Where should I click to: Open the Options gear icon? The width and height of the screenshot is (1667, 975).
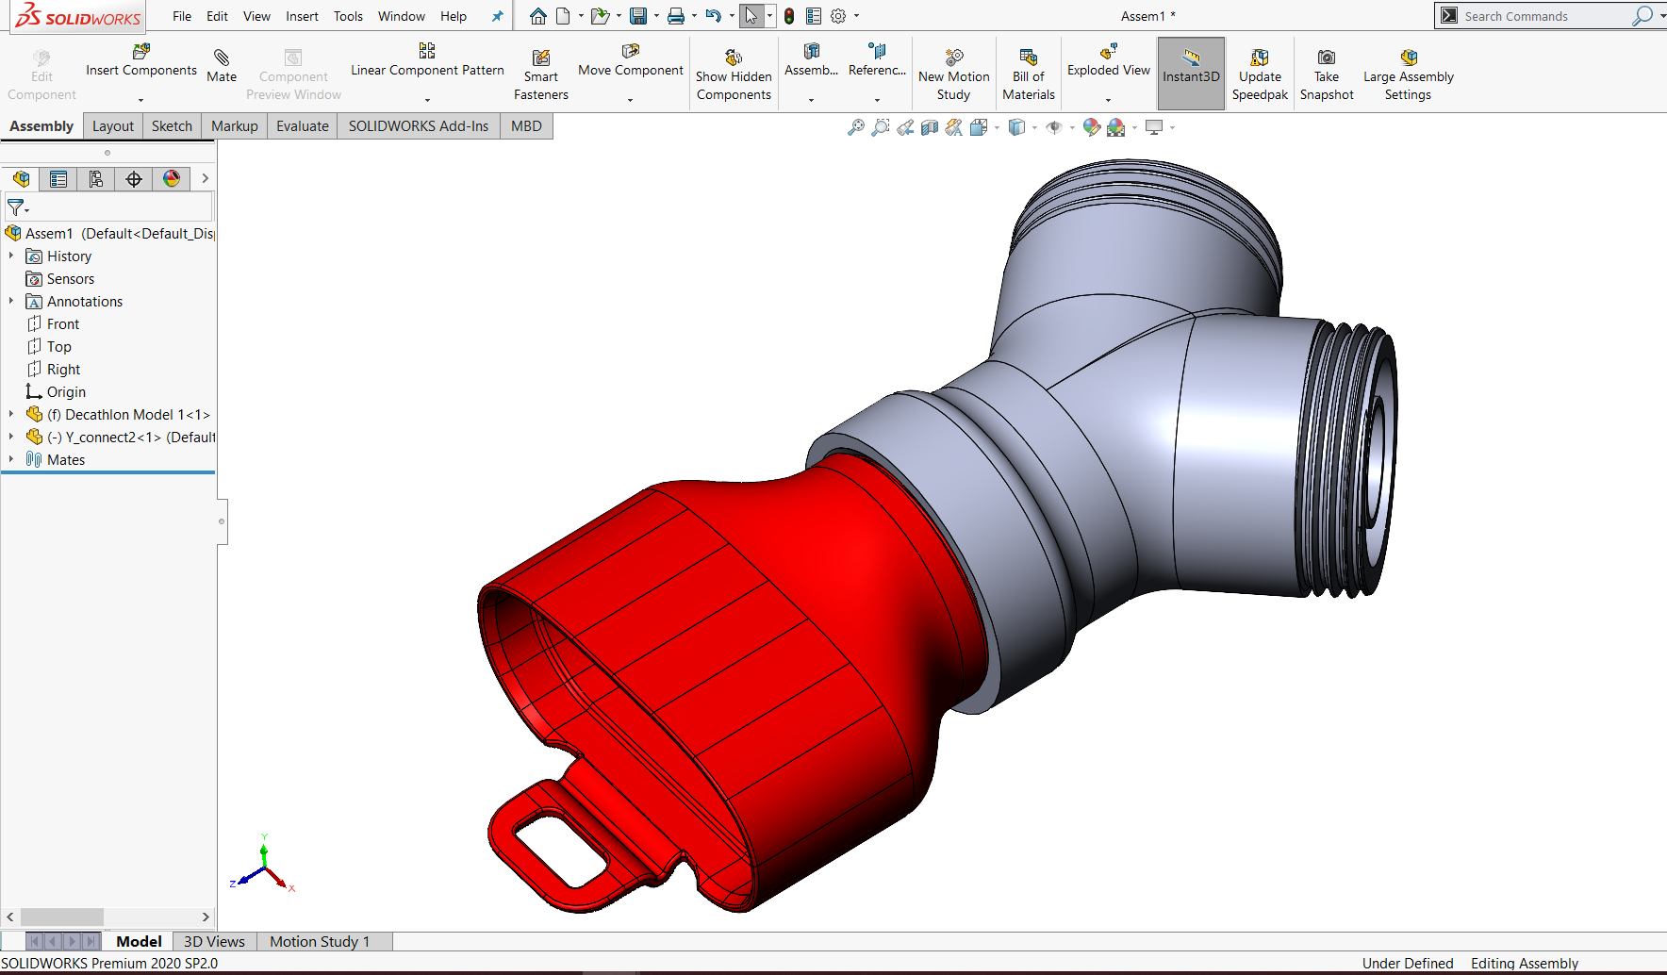[x=838, y=16]
